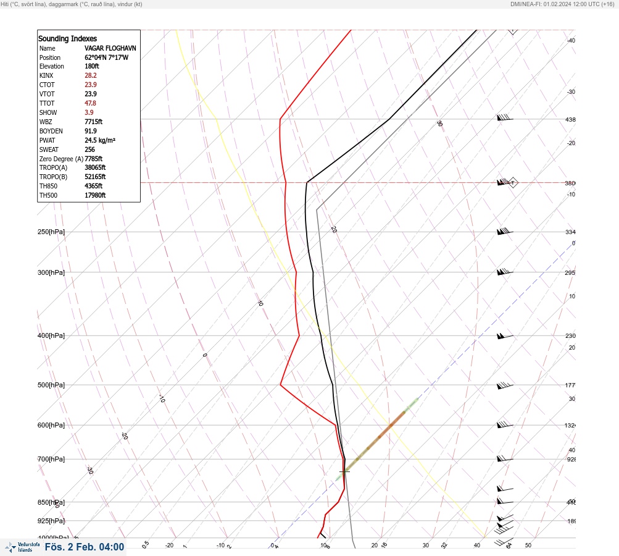Click the 925[hPa] pressure label

pyautogui.click(x=51, y=521)
